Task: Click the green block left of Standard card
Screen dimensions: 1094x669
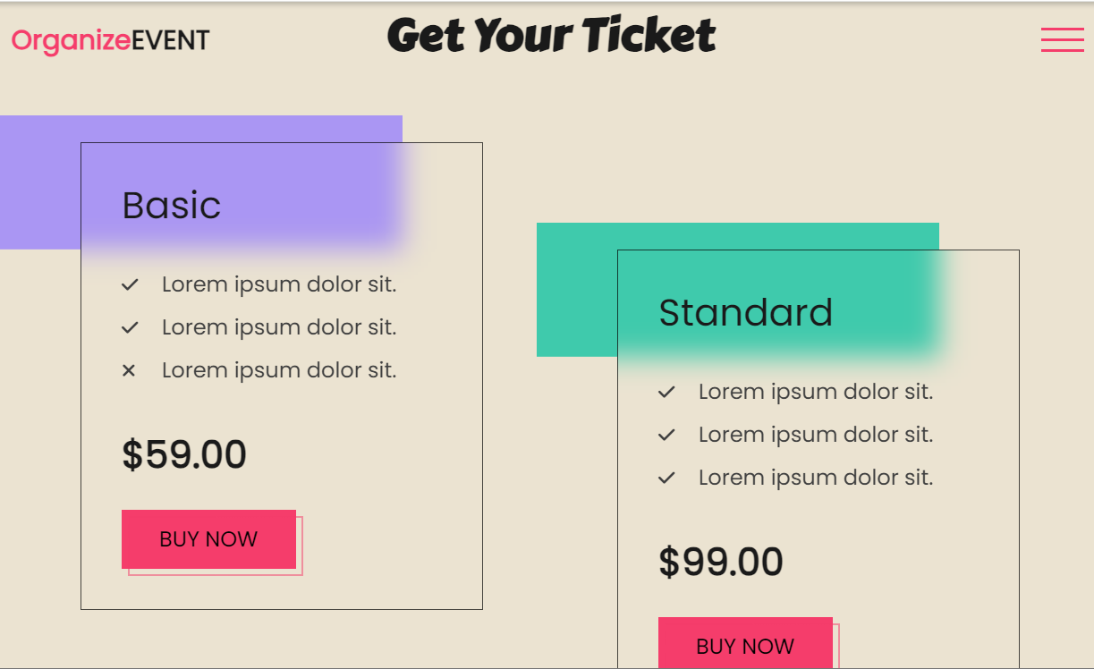Action: click(x=577, y=290)
